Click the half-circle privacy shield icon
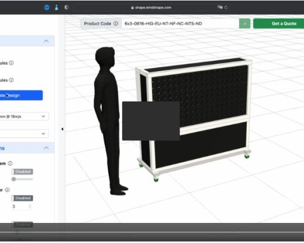Viewport: 304px width, 243px height. point(66,7)
